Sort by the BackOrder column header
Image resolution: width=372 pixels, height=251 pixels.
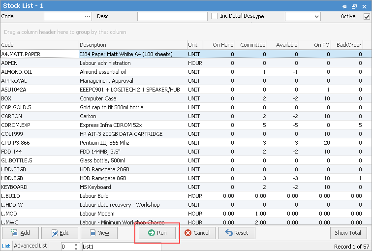point(349,45)
